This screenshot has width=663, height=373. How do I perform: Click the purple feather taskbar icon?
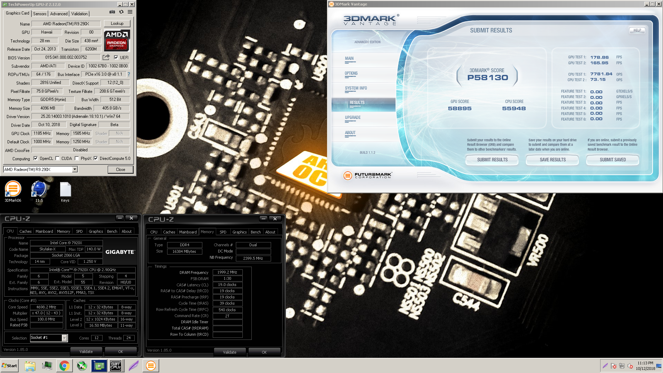click(x=134, y=366)
